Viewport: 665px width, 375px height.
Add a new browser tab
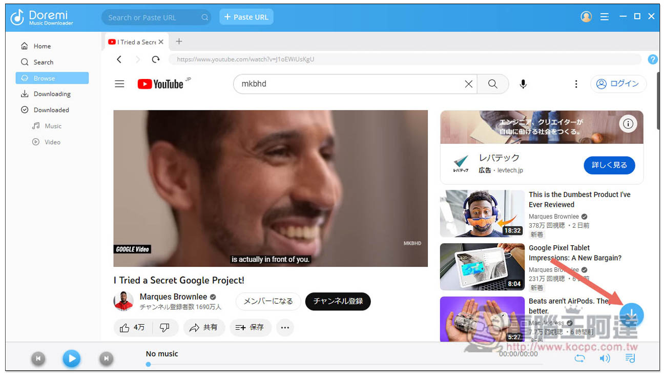[179, 42]
